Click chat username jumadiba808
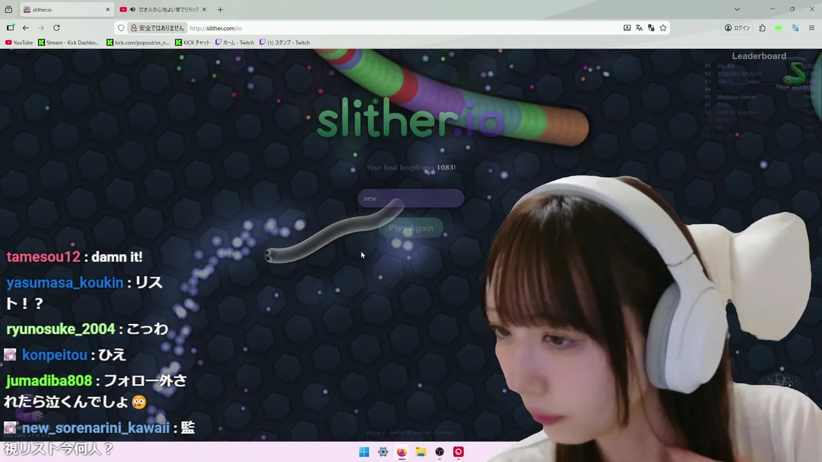Screen dimensions: 822x462 click(x=49, y=381)
